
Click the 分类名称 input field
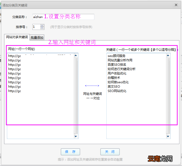[x=63, y=17]
